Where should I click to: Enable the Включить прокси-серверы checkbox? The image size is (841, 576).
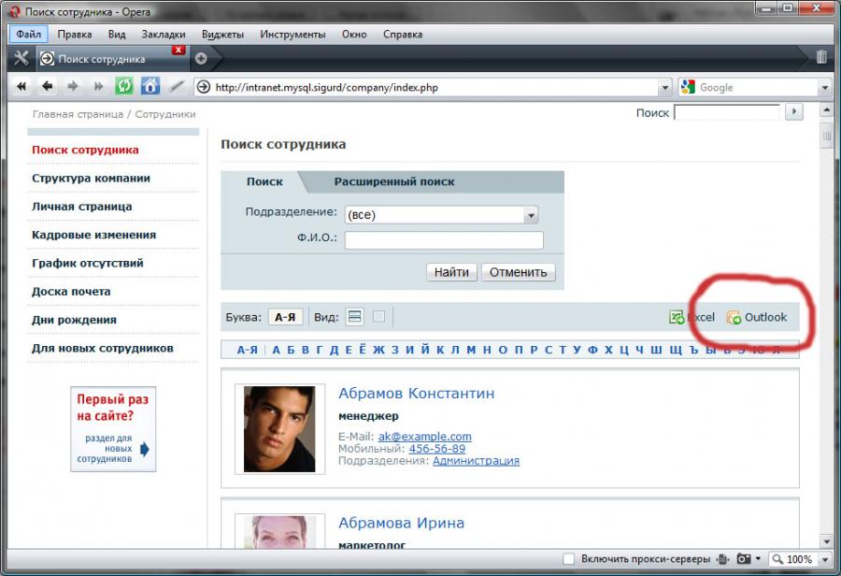568,559
